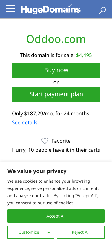The image size is (112, 244).
Task: Accept All cookies
Action: pyautogui.click(x=56, y=216)
